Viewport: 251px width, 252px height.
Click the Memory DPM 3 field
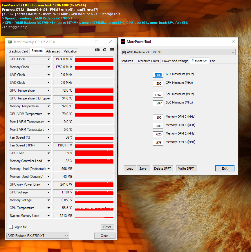tap(158, 143)
